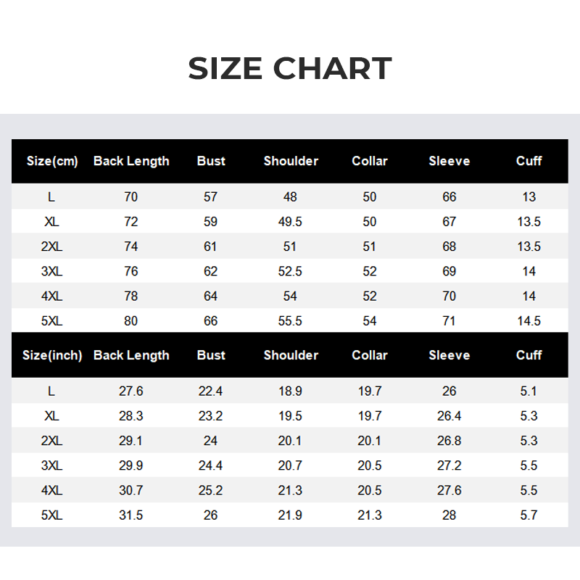Click the L row label in the inch table

pyautogui.click(x=52, y=391)
